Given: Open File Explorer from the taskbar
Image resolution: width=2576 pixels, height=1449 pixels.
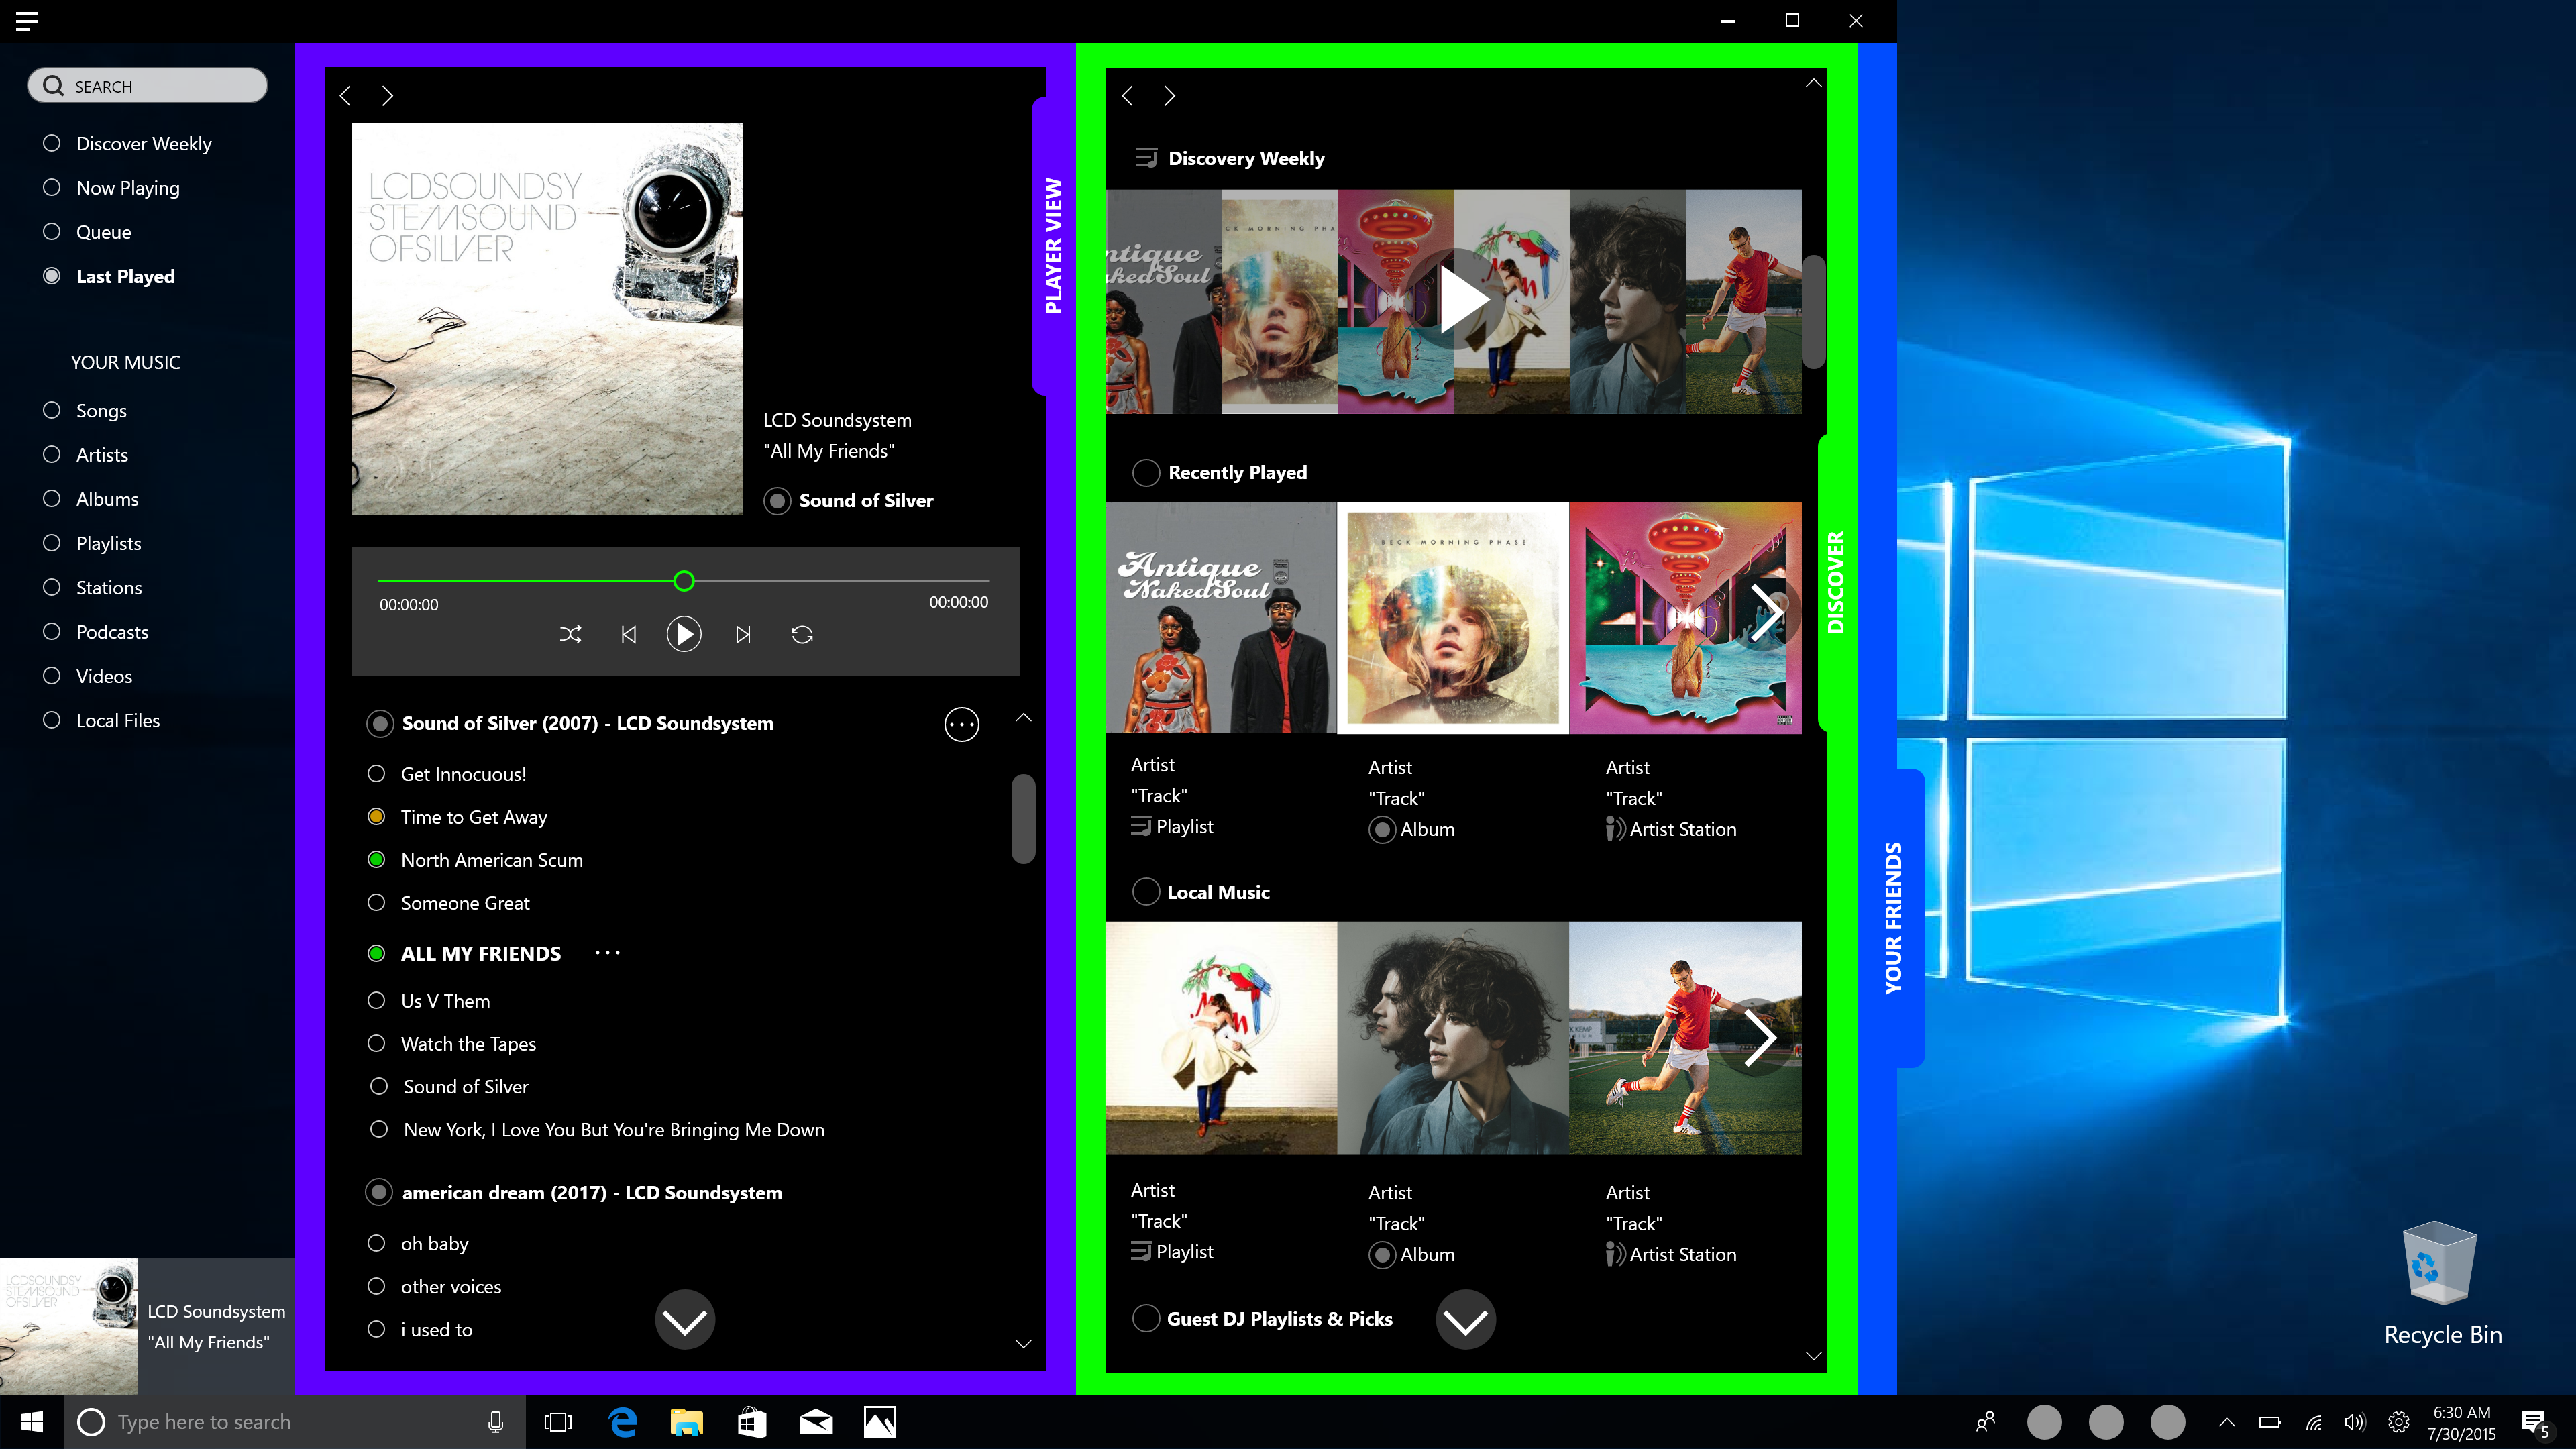Looking at the screenshot, I should coord(687,1422).
